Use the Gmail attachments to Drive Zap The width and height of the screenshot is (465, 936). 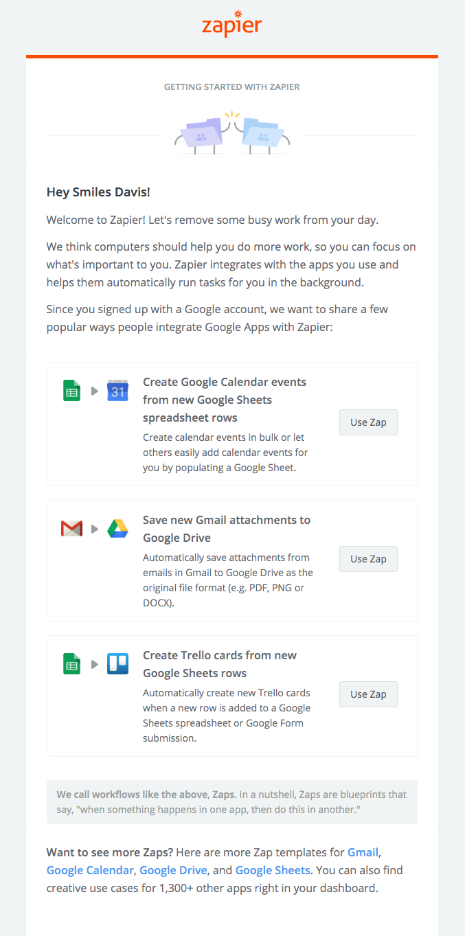[368, 559]
